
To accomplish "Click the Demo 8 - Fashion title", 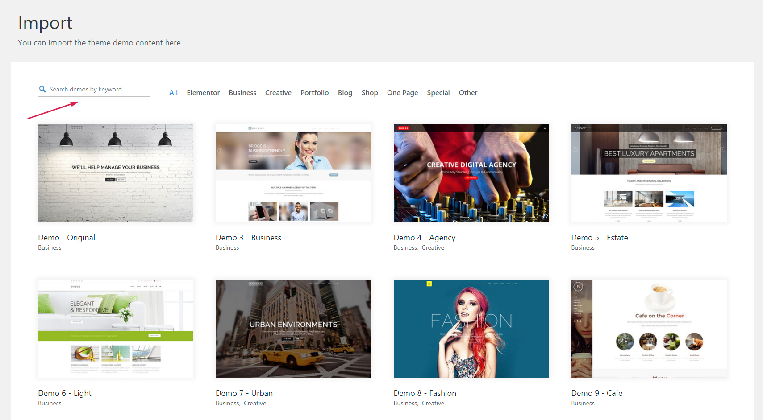I will (x=425, y=393).
